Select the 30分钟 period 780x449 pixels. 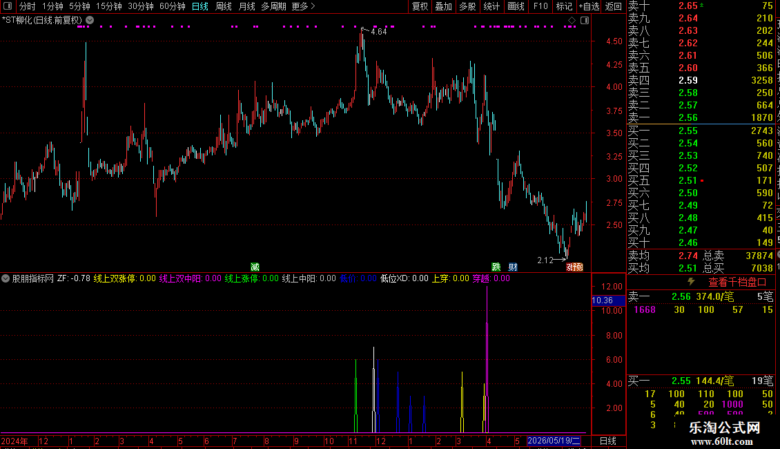point(141,6)
